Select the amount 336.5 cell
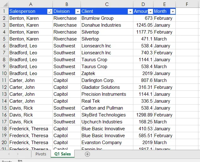Image resolution: width=200 pixels, height=162 pixels. [143, 101]
